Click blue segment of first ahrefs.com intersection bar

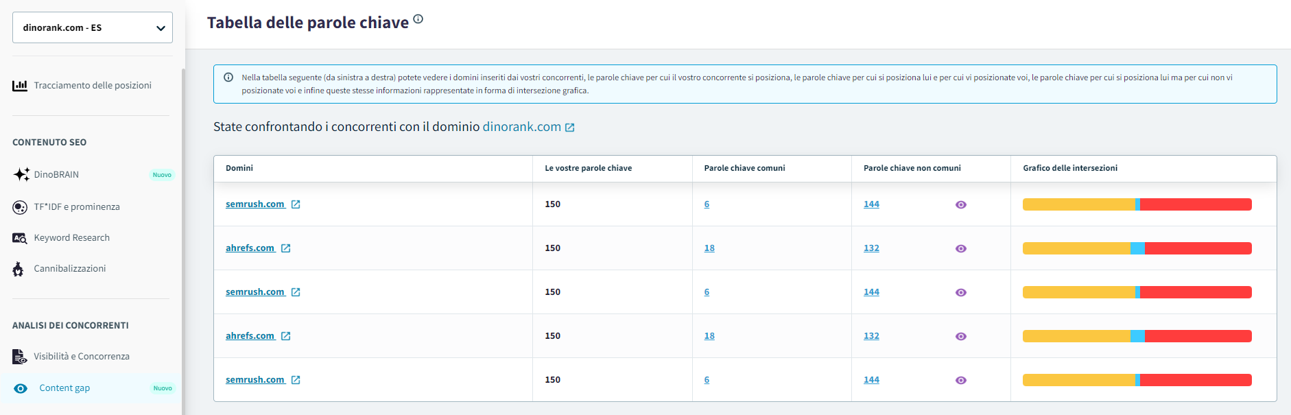(x=1137, y=248)
